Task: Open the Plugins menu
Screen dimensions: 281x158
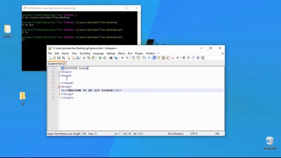Action: click(139, 54)
